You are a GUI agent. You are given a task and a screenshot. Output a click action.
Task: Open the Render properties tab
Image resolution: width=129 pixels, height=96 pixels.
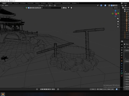122,48
